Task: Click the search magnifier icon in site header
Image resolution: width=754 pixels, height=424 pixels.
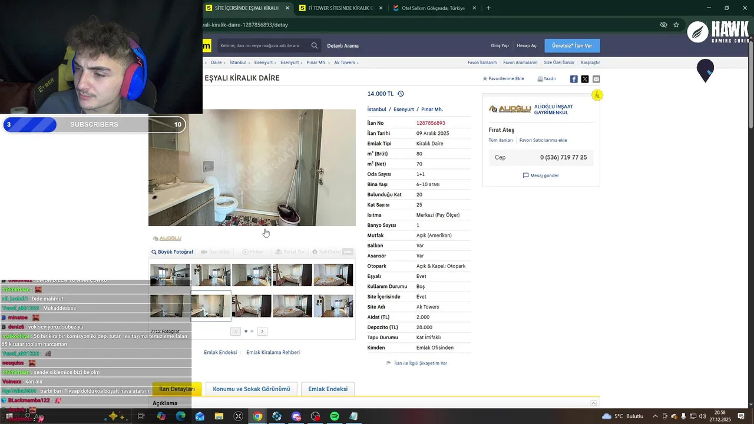Action: 315,45
